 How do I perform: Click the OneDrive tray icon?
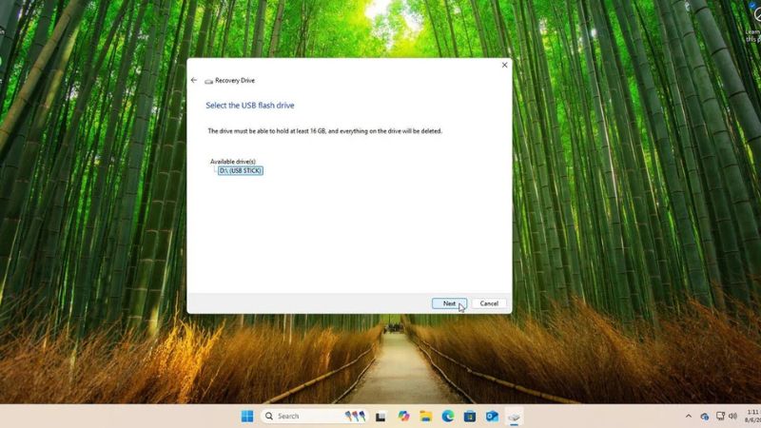tap(705, 417)
